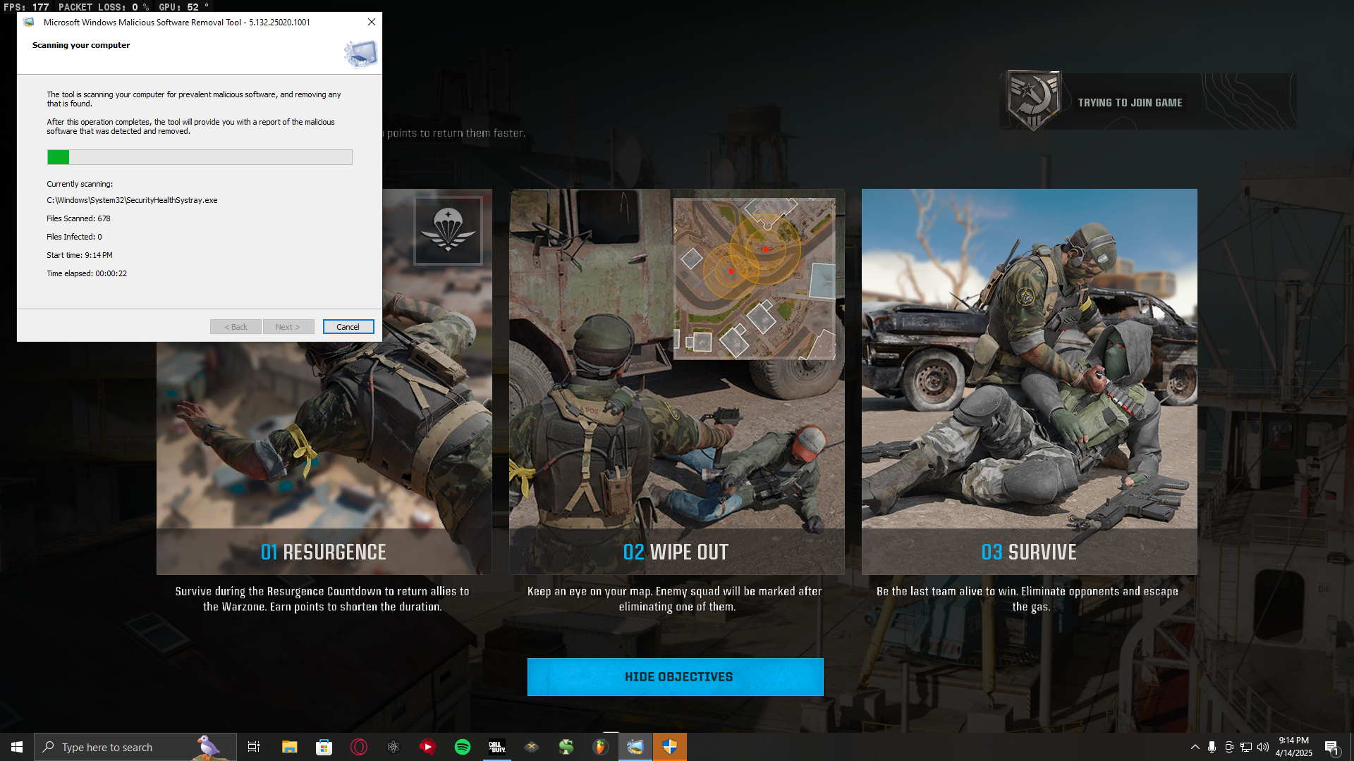Switch to Windows Security shield taskbar item
Screen dimensions: 1354x761
[669, 747]
